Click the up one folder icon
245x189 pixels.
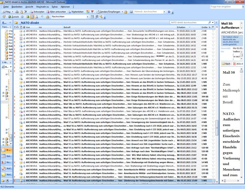(x=28, y=17)
